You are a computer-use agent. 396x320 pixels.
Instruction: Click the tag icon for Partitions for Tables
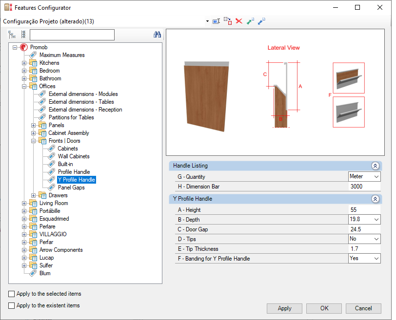42,117
